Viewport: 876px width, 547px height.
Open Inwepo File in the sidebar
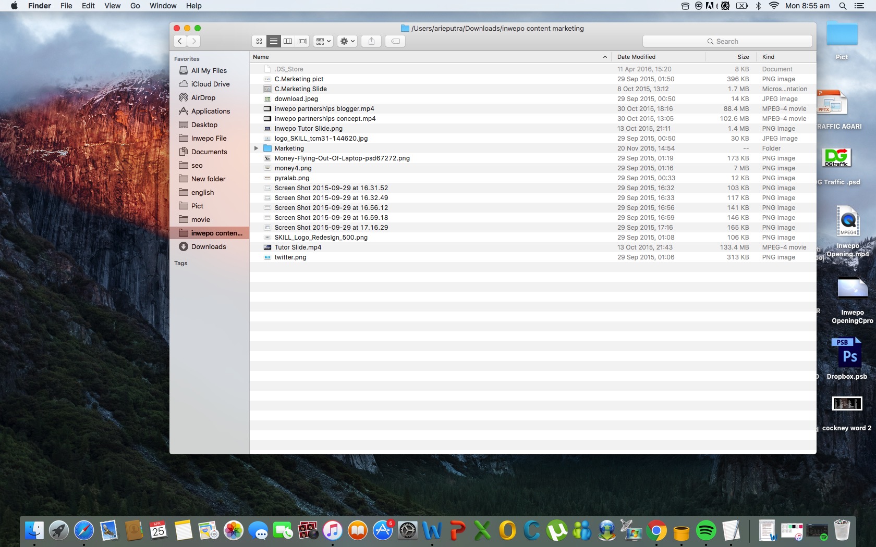tap(209, 138)
